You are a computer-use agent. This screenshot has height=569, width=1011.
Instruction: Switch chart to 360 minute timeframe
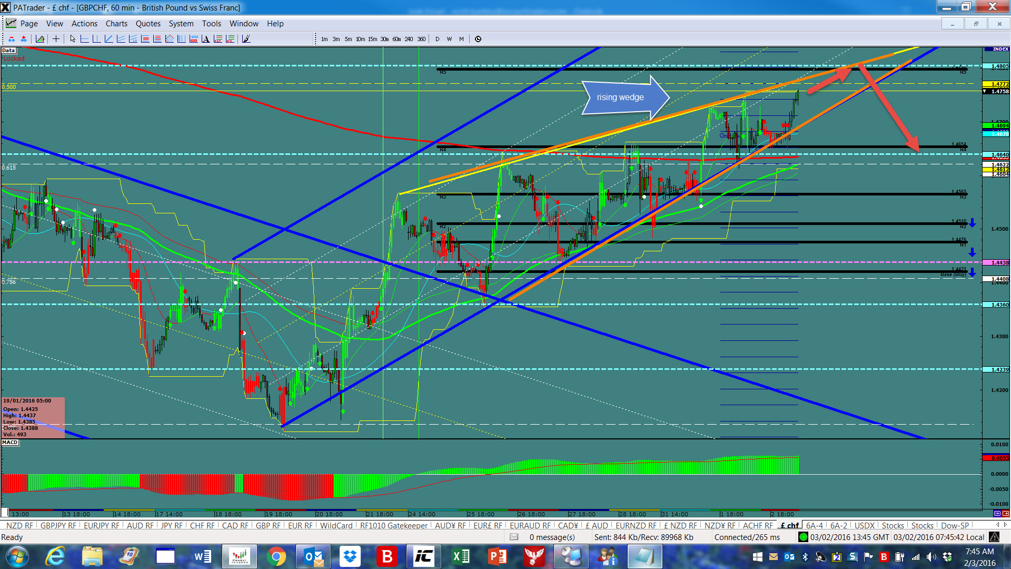point(421,39)
